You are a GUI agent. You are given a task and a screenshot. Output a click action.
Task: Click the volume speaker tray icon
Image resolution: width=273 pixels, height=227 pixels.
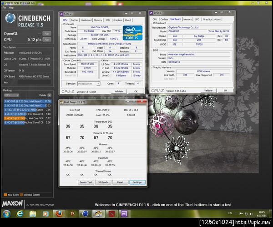coord(251,214)
